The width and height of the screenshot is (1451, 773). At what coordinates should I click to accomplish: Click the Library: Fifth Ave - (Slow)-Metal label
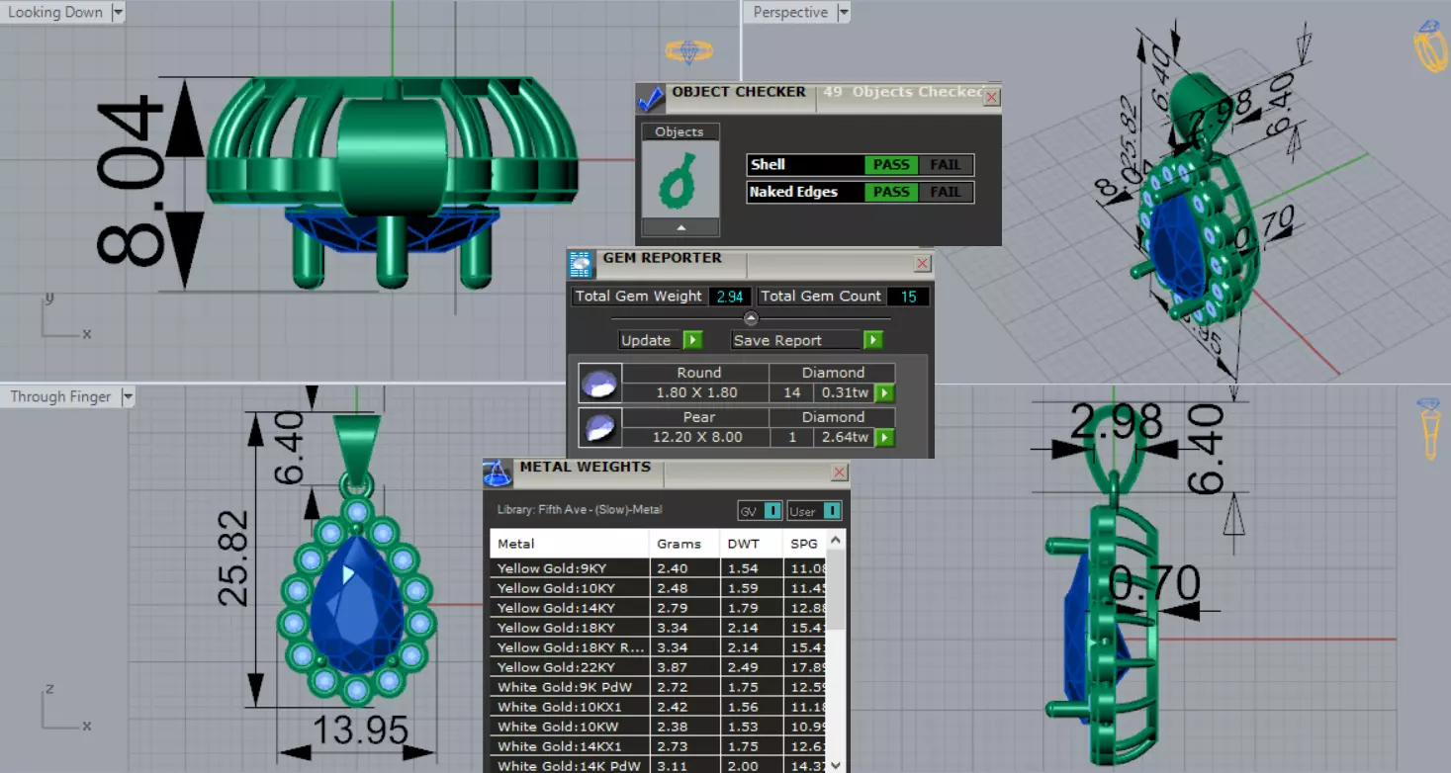579,510
